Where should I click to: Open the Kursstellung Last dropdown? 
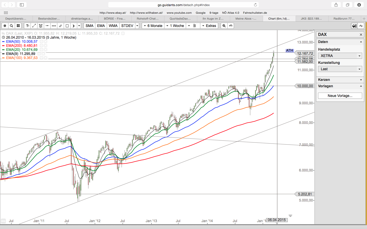click(x=340, y=69)
